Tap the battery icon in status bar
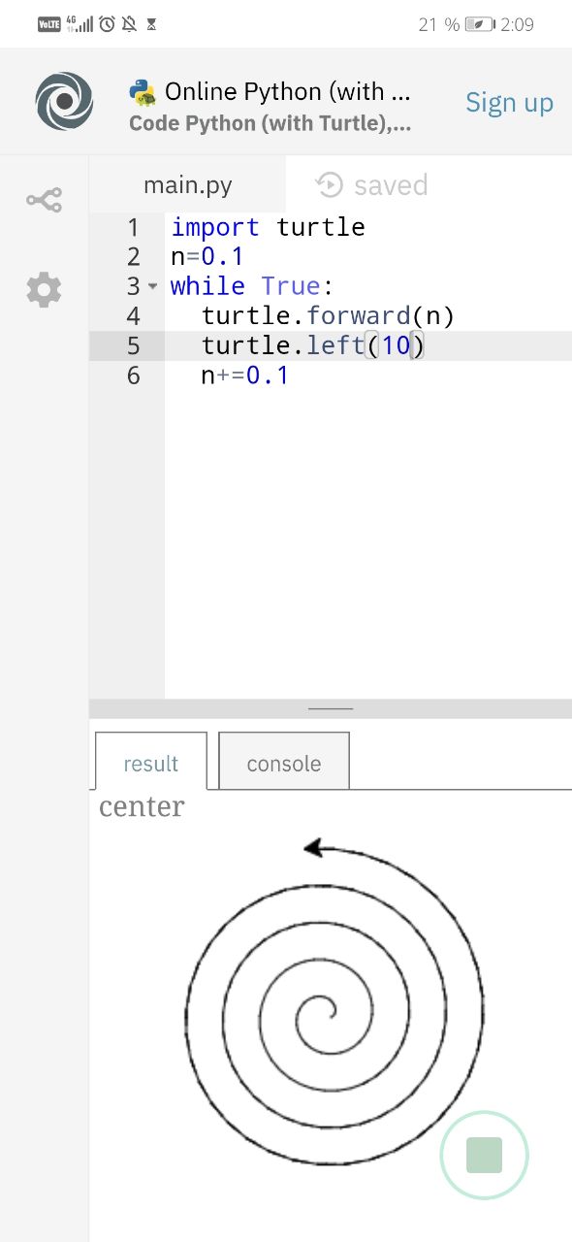The height and width of the screenshot is (1242, 572). pos(480,24)
